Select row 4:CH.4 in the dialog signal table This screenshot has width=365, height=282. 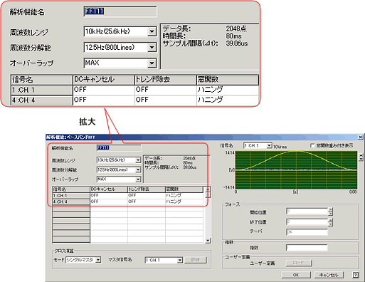(x=71, y=202)
